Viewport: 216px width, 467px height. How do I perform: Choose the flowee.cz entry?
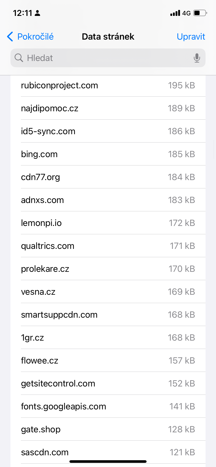coord(108,361)
